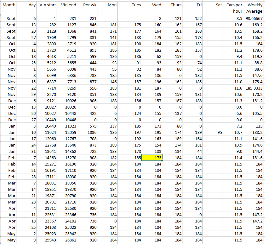Click the Fri cell containing 74
Screen dimensions: 265x244
pyautogui.click(x=193, y=63)
